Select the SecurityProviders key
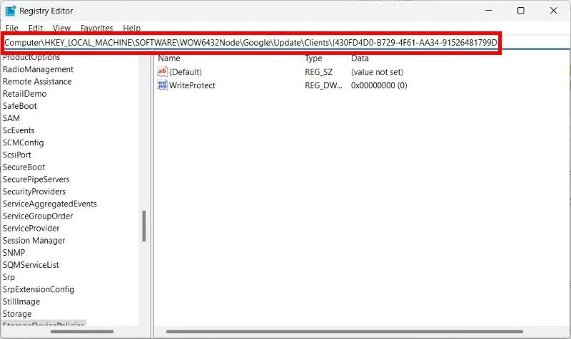Screen dimensions: 571x339 34,192
